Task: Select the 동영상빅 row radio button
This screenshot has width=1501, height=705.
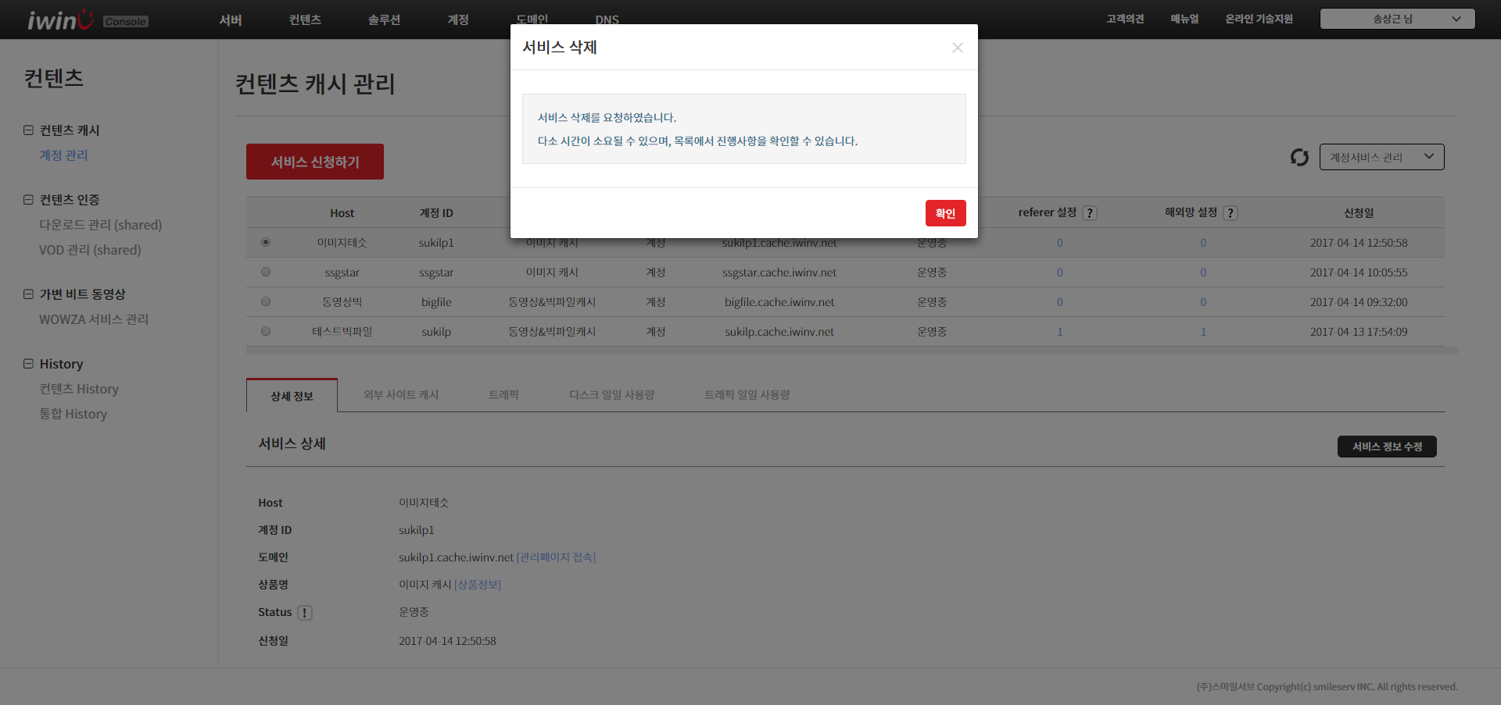Action: tap(266, 302)
